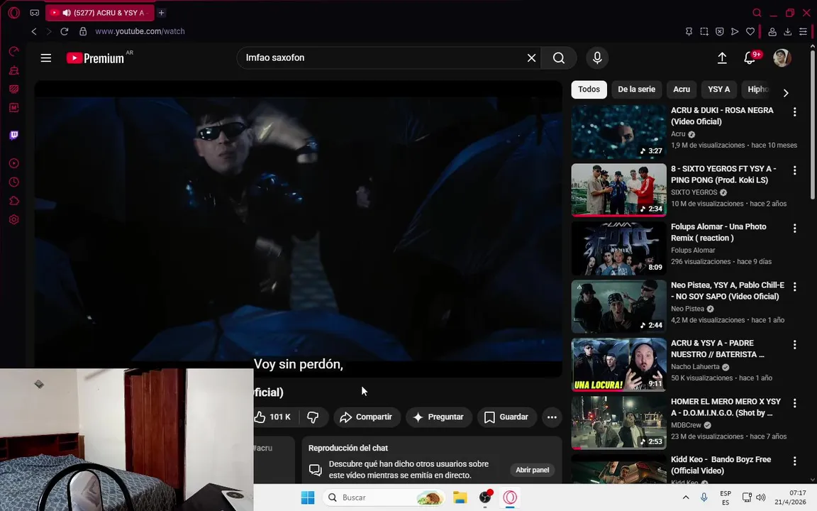Open the ROSA NEGRA video thumbnail
Screen dimensions: 817x511
point(619,132)
